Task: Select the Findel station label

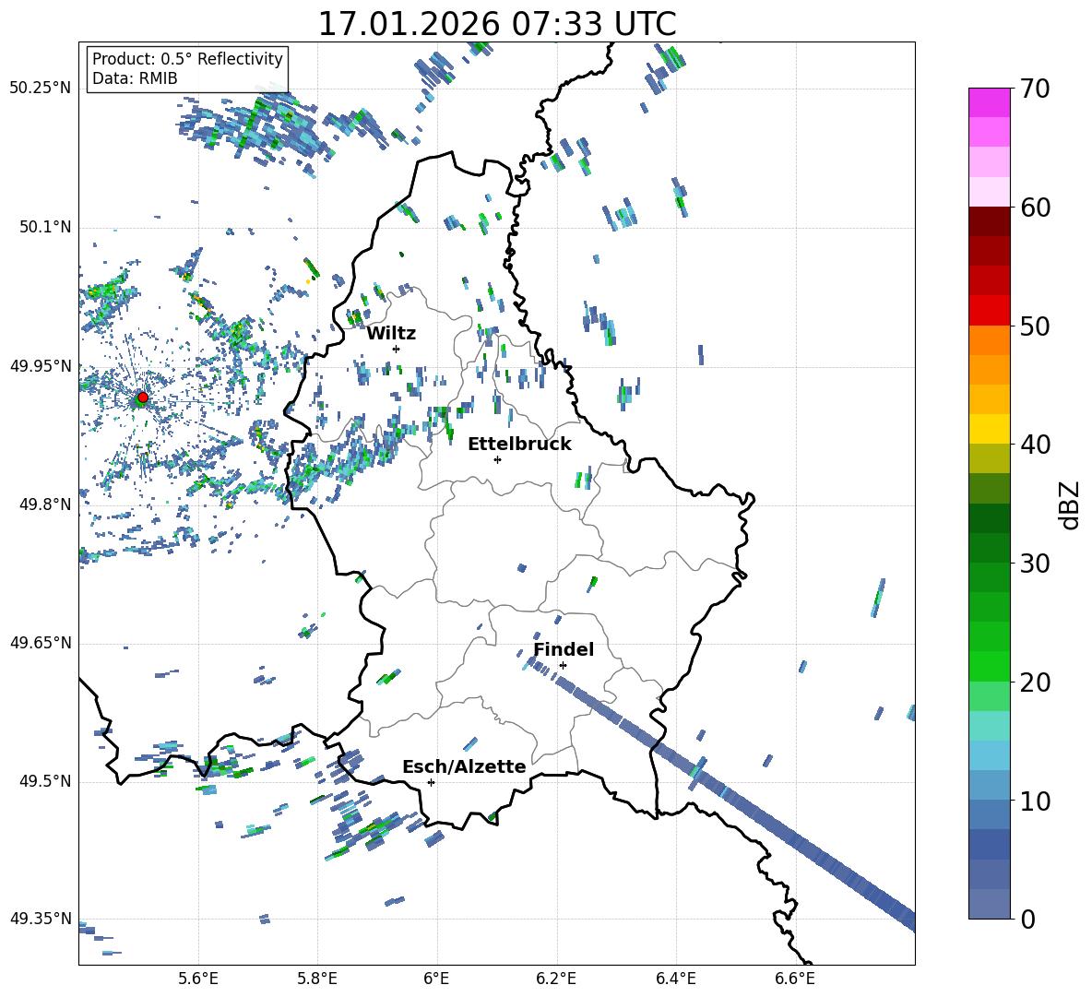Action: (x=564, y=649)
